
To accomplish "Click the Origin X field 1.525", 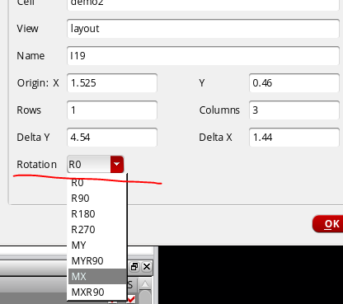I will click(x=112, y=83).
